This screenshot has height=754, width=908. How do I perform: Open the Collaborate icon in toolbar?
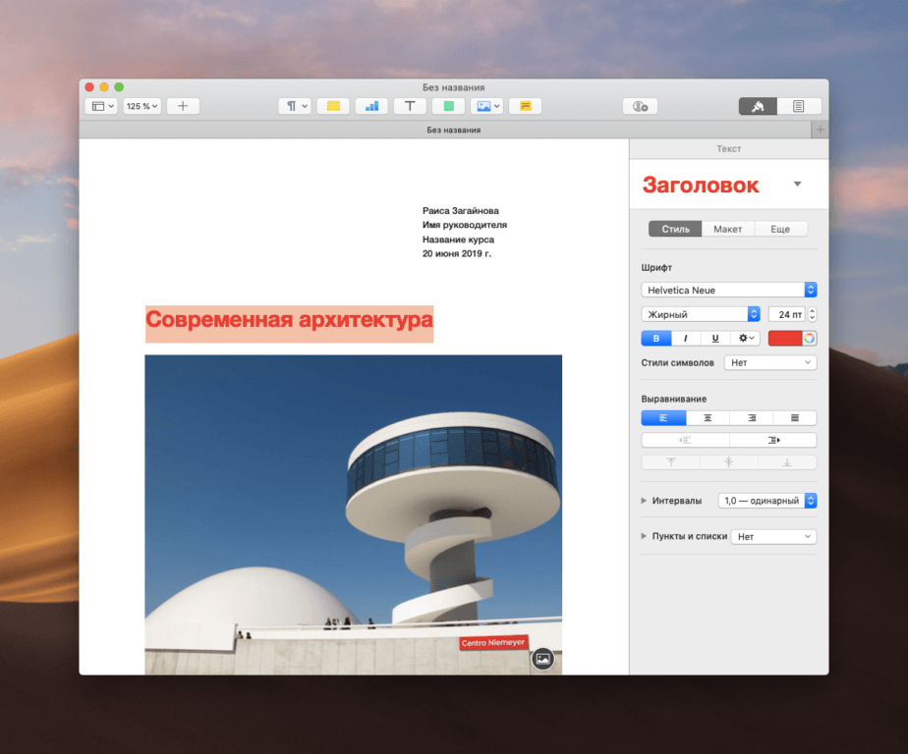pyautogui.click(x=640, y=106)
